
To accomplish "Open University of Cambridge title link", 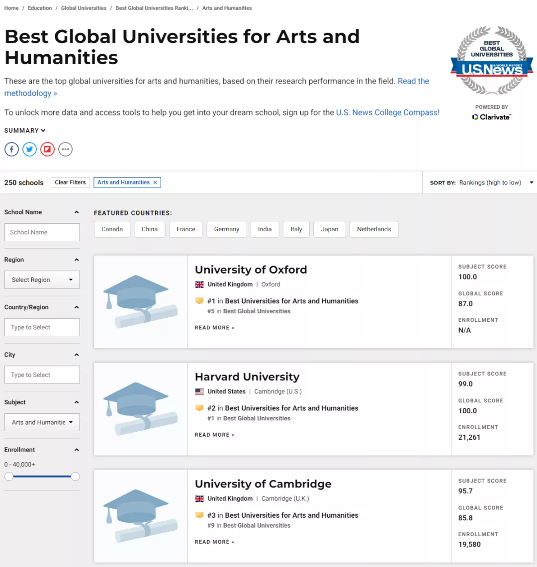I will pos(263,484).
